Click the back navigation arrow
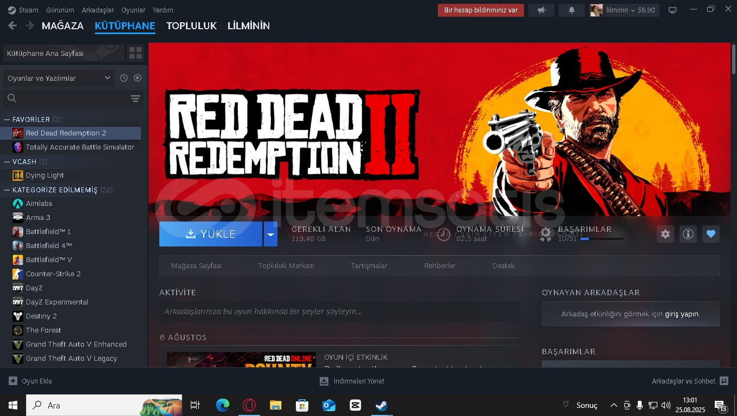737x416 pixels. [x=12, y=25]
